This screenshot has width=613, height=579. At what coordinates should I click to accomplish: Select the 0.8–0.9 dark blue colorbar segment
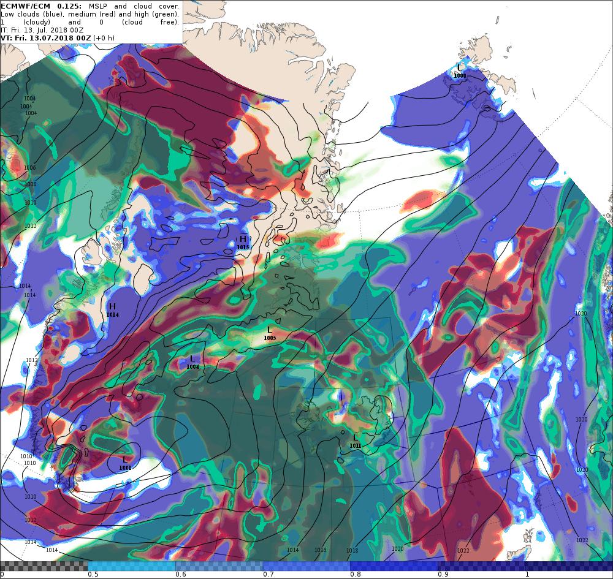point(394,566)
